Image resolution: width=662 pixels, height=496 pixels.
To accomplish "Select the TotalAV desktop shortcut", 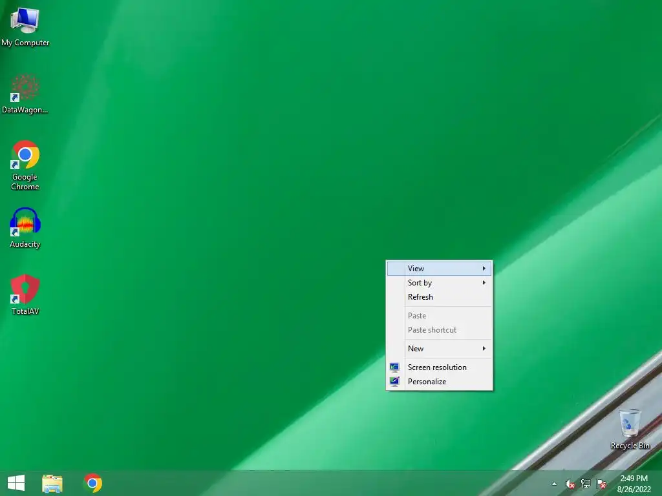I will [25, 294].
